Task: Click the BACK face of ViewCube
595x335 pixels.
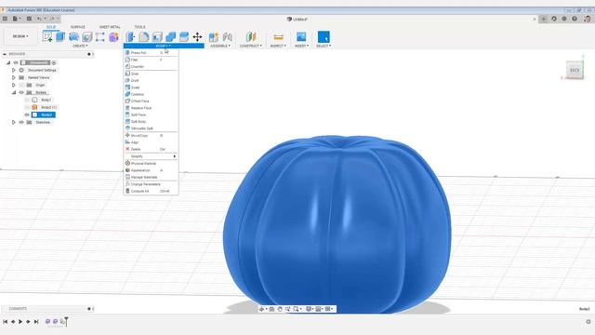Action: (x=575, y=71)
